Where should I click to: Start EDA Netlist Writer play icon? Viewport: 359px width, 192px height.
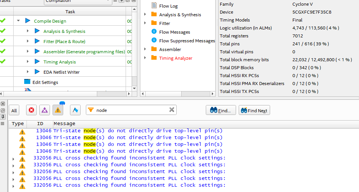(x=37, y=72)
